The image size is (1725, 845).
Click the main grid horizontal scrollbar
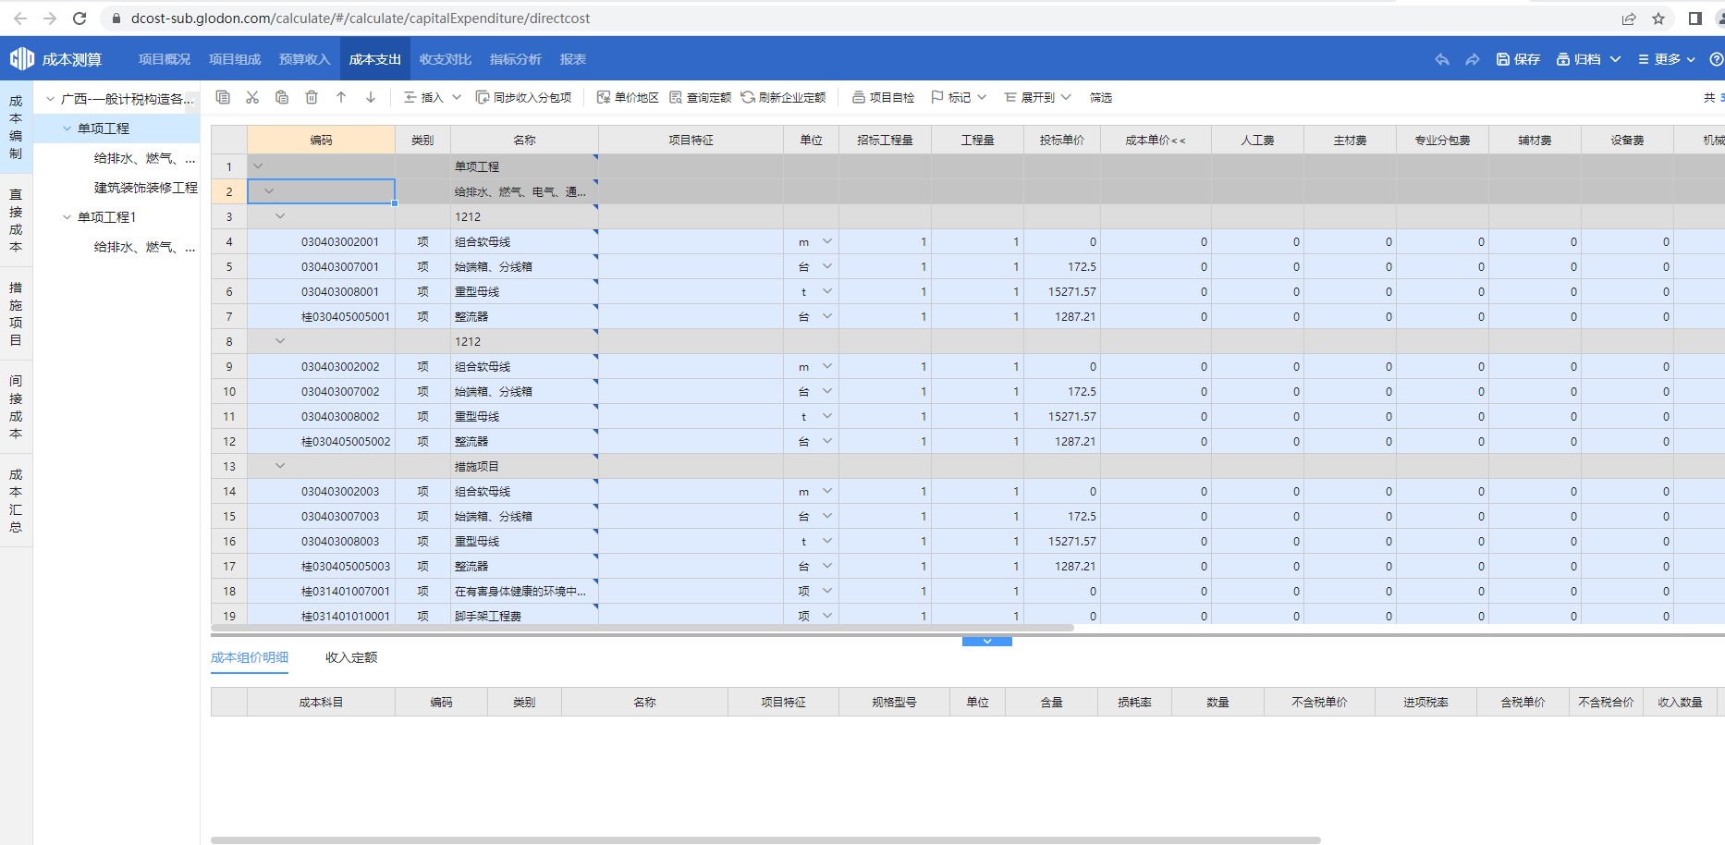(x=642, y=628)
